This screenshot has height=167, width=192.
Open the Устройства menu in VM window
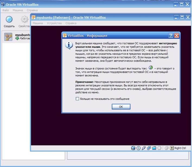point(54,23)
